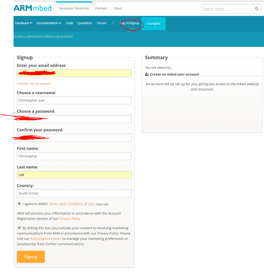Viewport: 264px width, 272px height.
Task: Click the Confirm your password field
Action: pyautogui.click(x=74, y=138)
